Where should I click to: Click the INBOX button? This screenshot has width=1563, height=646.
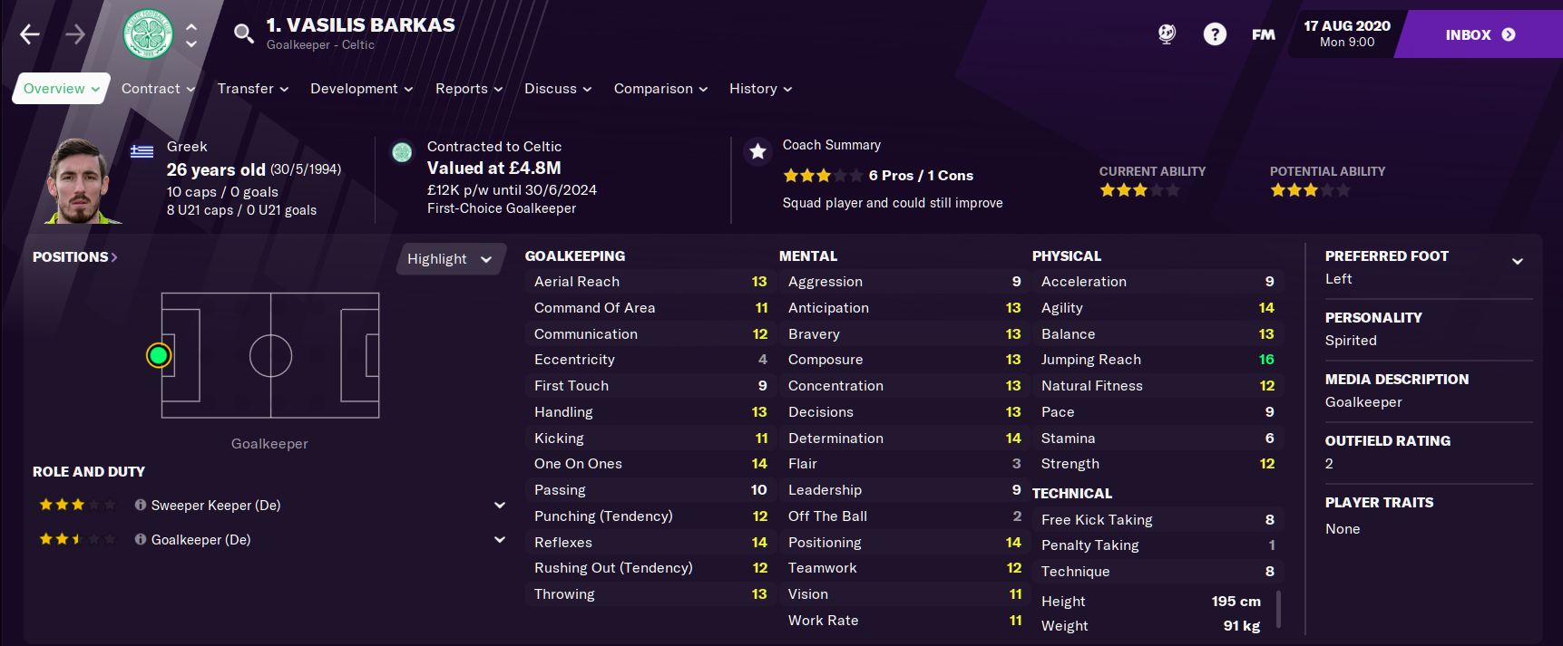[1479, 34]
